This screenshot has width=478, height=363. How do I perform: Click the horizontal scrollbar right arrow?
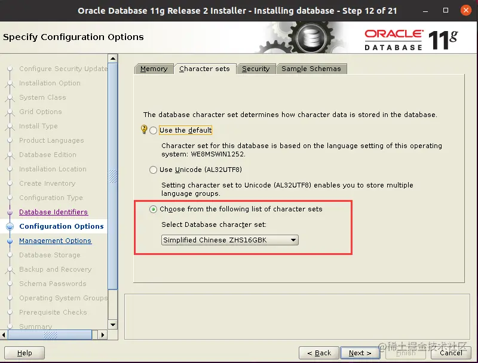(x=102, y=335)
